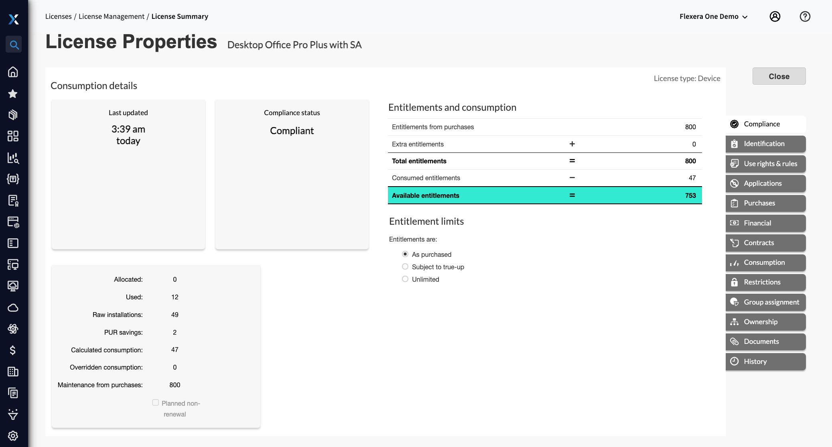The width and height of the screenshot is (832, 447).
Task: Open the settings gear in sidebar
Action: coord(13,436)
